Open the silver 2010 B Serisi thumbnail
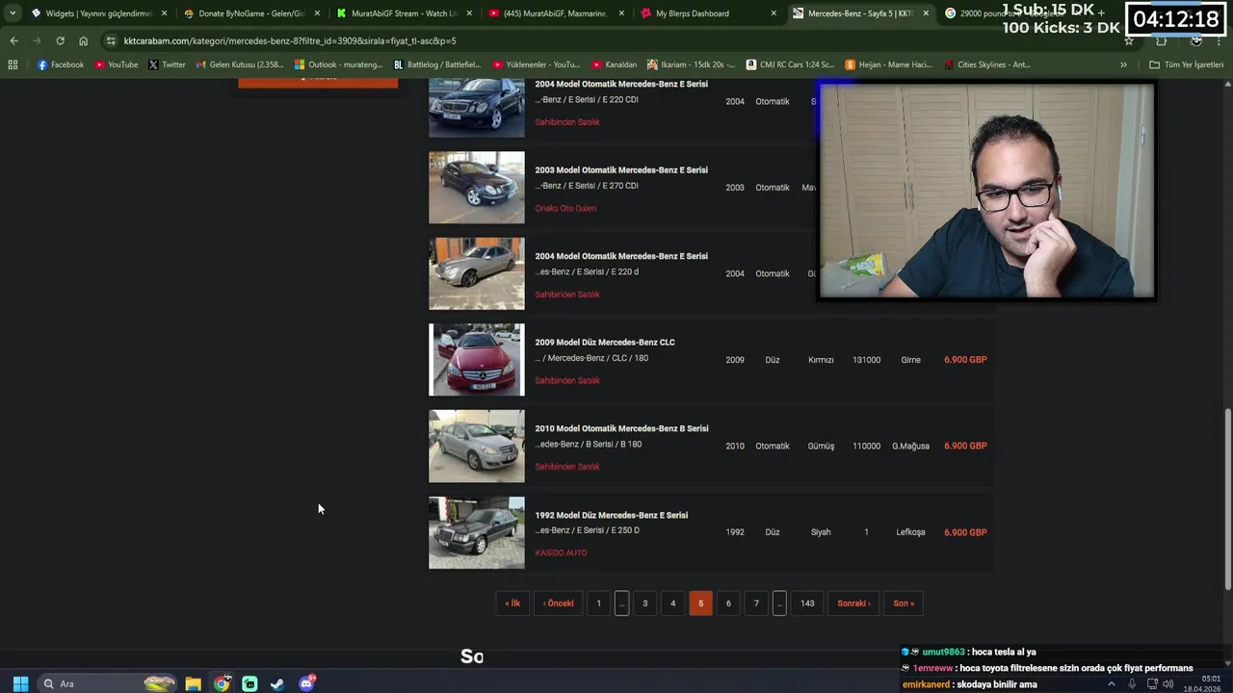The height and width of the screenshot is (693, 1233). coord(477,446)
